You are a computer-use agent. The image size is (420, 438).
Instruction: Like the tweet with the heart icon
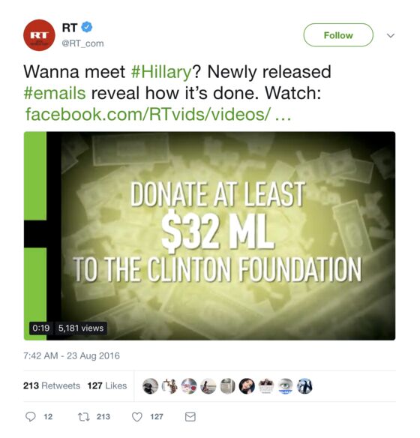point(136,417)
